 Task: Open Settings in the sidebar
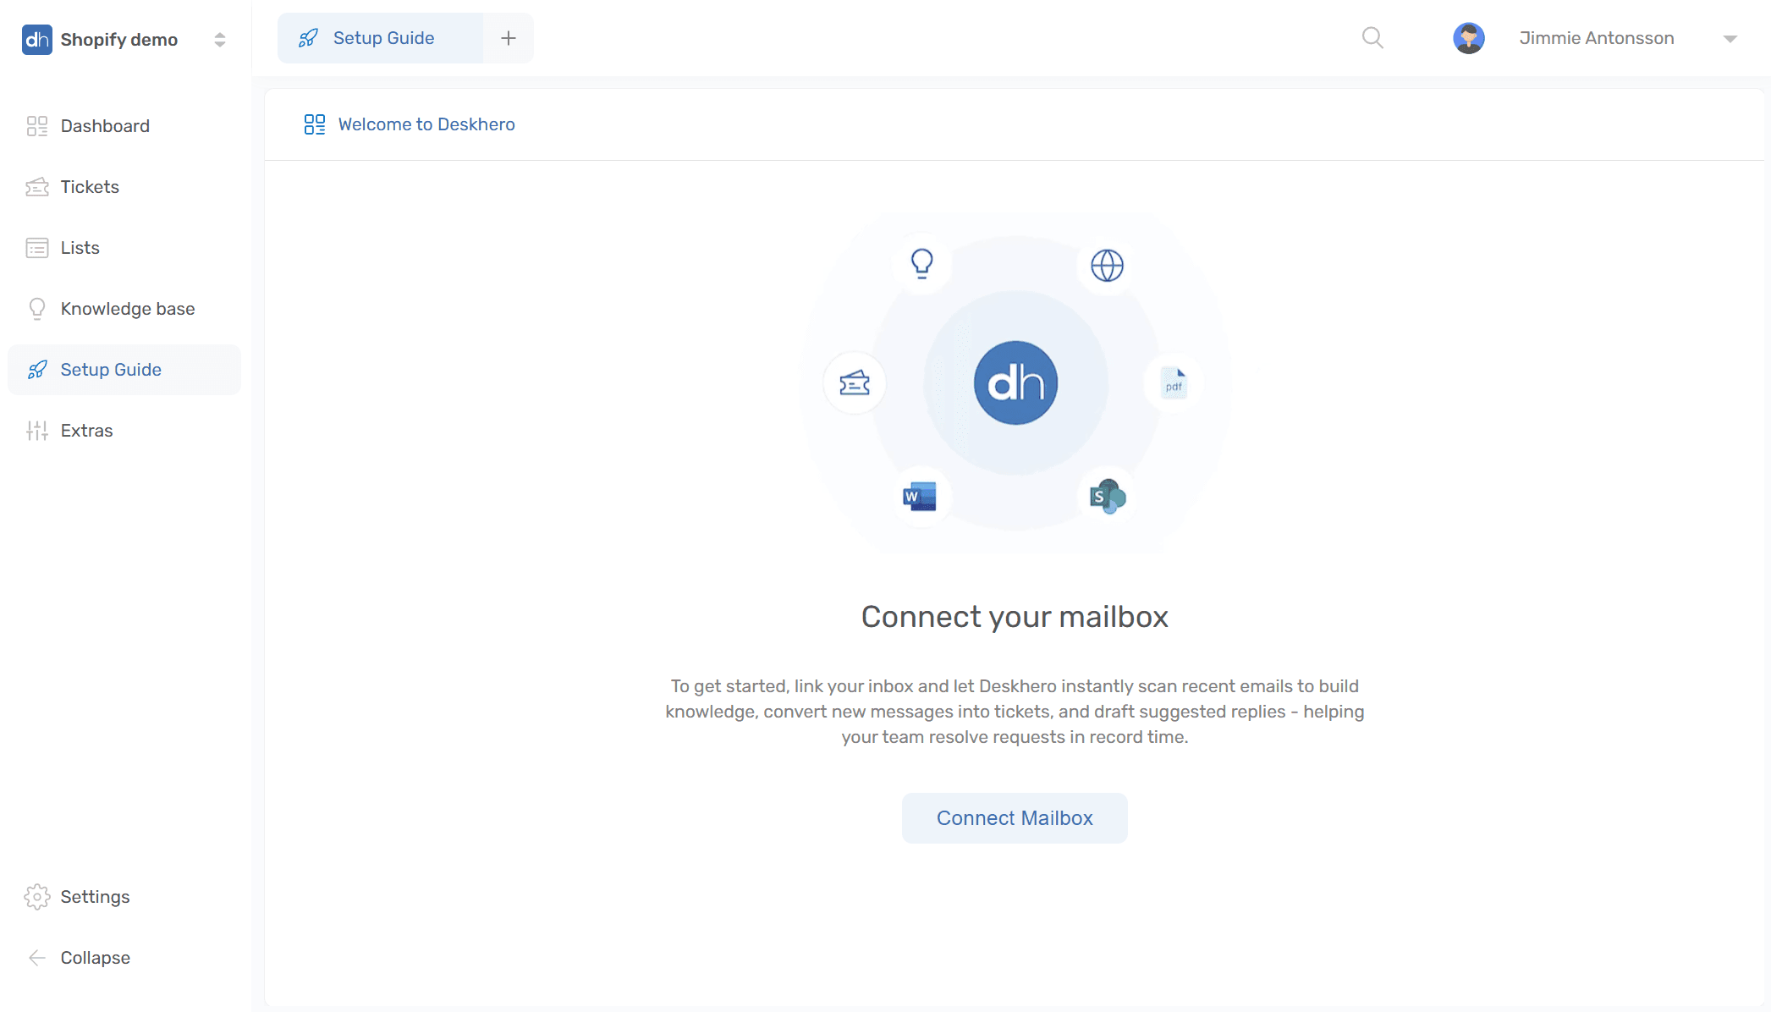[95, 897]
